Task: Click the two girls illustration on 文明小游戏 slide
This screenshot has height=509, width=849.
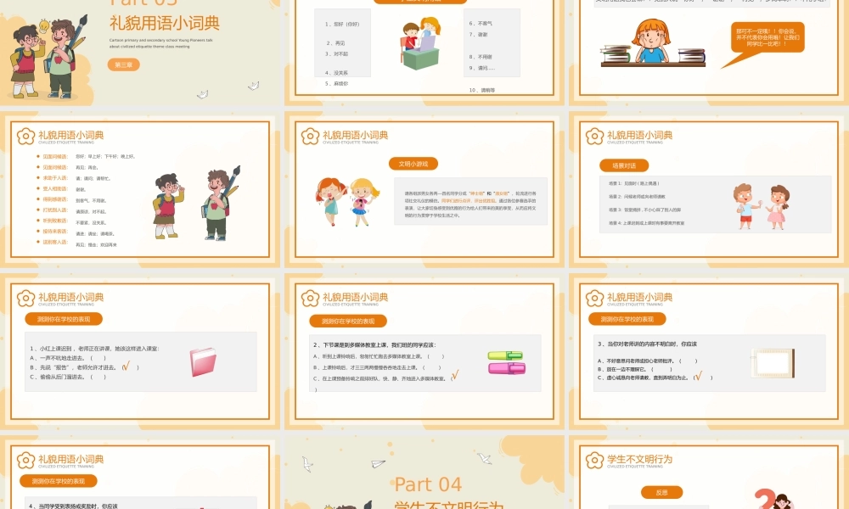Action: pos(347,202)
